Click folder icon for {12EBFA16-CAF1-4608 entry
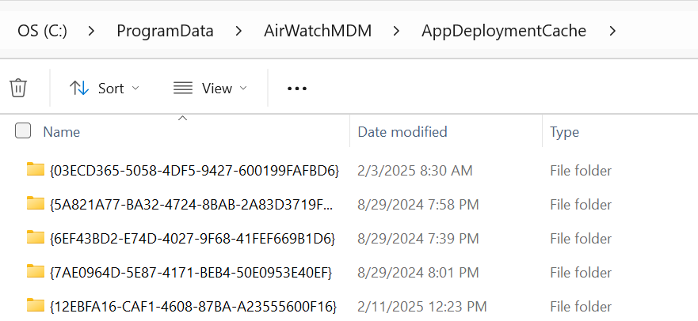This screenshot has height=321, width=698. (x=35, y=305)
